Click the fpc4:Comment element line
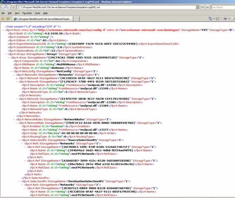The width and height of the screenshot is (235, 198). (x=31, y=37)
